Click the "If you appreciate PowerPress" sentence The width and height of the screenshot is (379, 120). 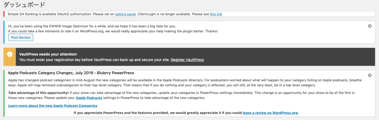coord(158,113)
